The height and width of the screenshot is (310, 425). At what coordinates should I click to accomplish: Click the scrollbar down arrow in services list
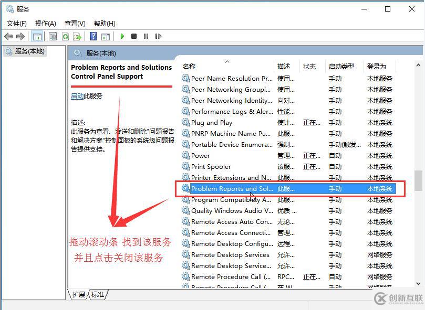pyautogui.click(x=418, y=283)
